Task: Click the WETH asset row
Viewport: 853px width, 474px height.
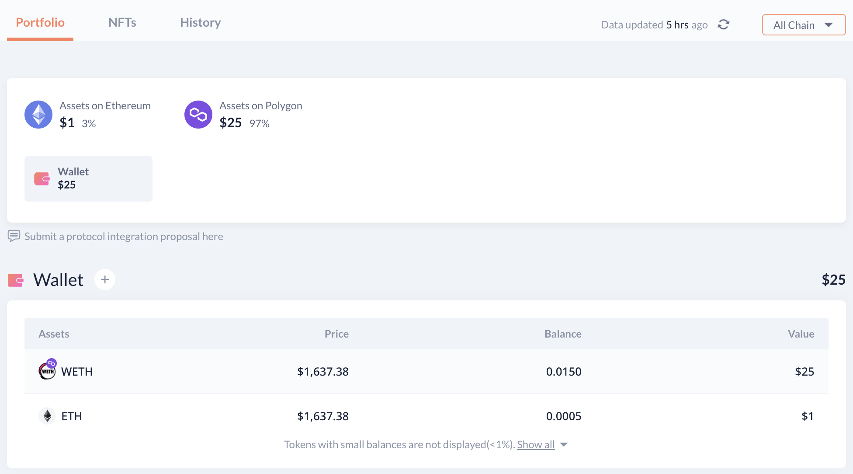Action: [426, 371]
